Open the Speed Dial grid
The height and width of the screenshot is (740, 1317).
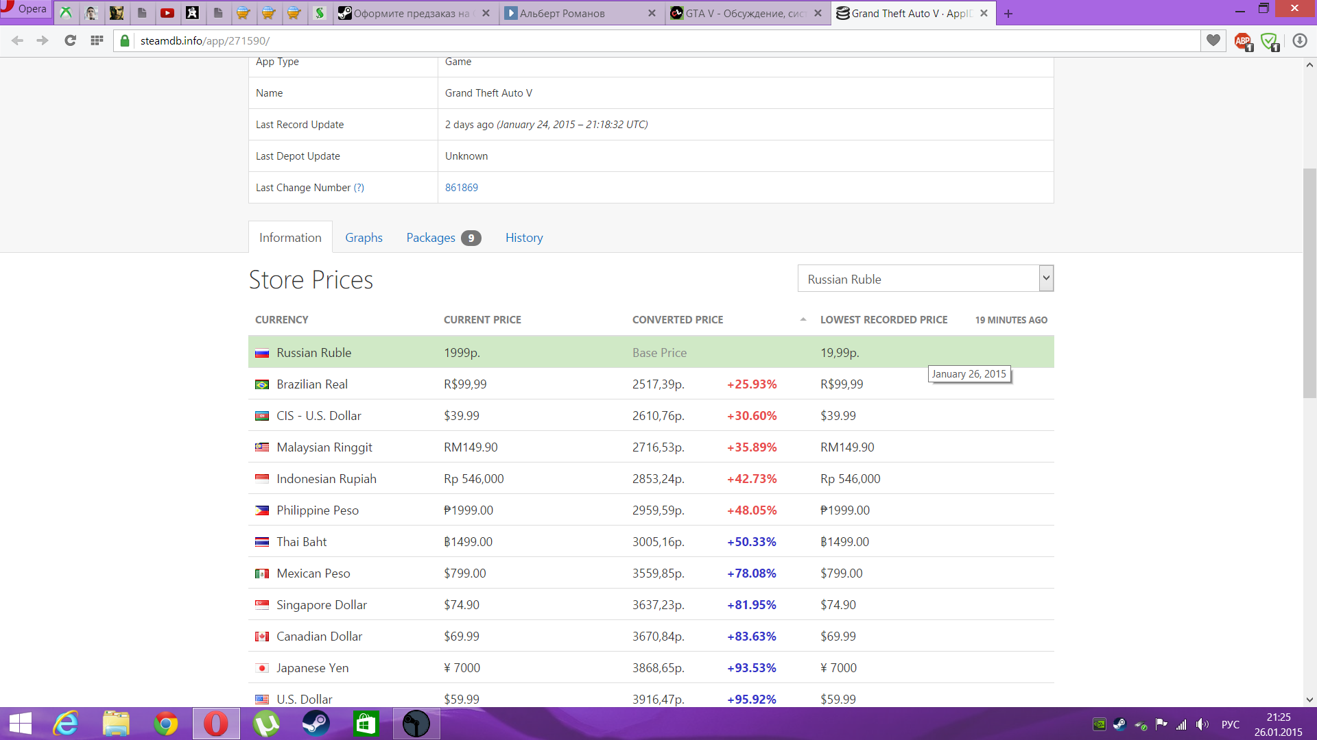tap(97, 40)
